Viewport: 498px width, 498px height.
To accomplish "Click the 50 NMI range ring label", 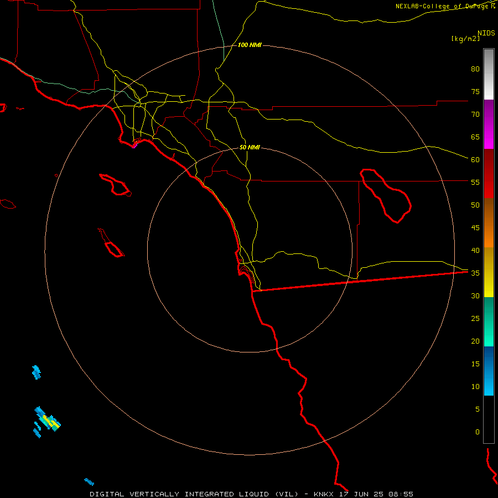I will (x=250, y=147).
